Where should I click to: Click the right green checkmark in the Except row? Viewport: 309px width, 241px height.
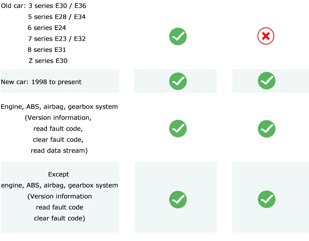pos(266,199)
